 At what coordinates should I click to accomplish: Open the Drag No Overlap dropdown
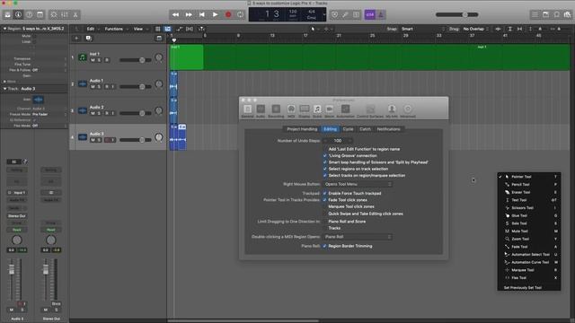(x=475, y=29)
